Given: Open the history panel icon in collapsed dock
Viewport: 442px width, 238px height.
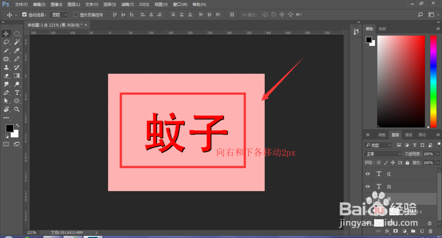Looking at the screenshot, I should (x=356, y=32).
